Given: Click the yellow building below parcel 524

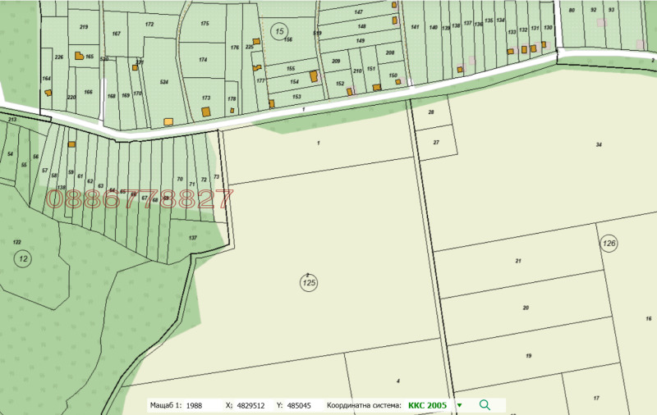Looking at the screenshot, I should tap(168, 121).
